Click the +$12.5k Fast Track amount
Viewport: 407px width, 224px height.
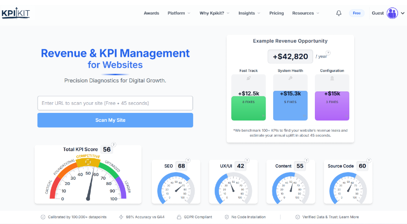pos(249,93)
